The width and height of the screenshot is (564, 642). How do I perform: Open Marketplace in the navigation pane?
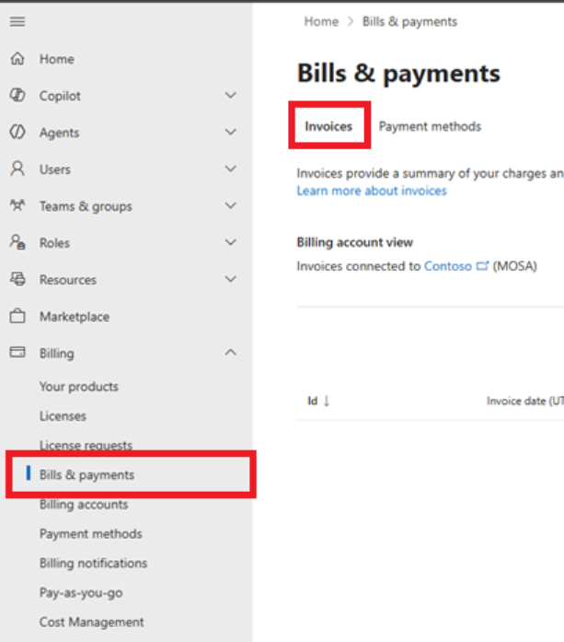click(75, 317)
